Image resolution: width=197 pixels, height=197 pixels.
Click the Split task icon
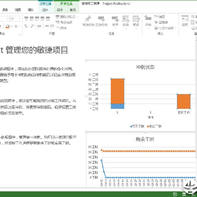(39, 26)
